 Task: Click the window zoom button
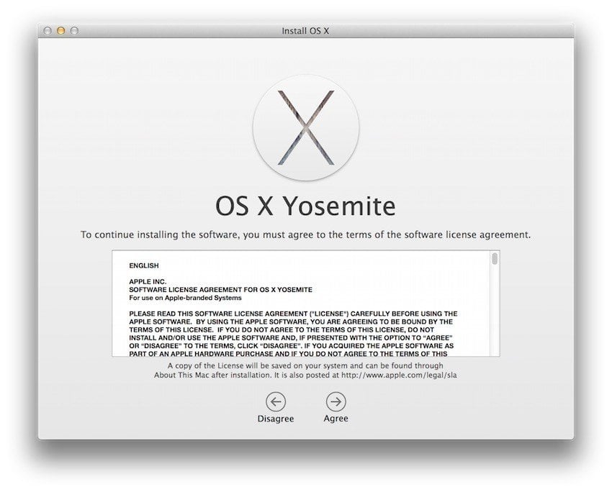click(74, 30)
